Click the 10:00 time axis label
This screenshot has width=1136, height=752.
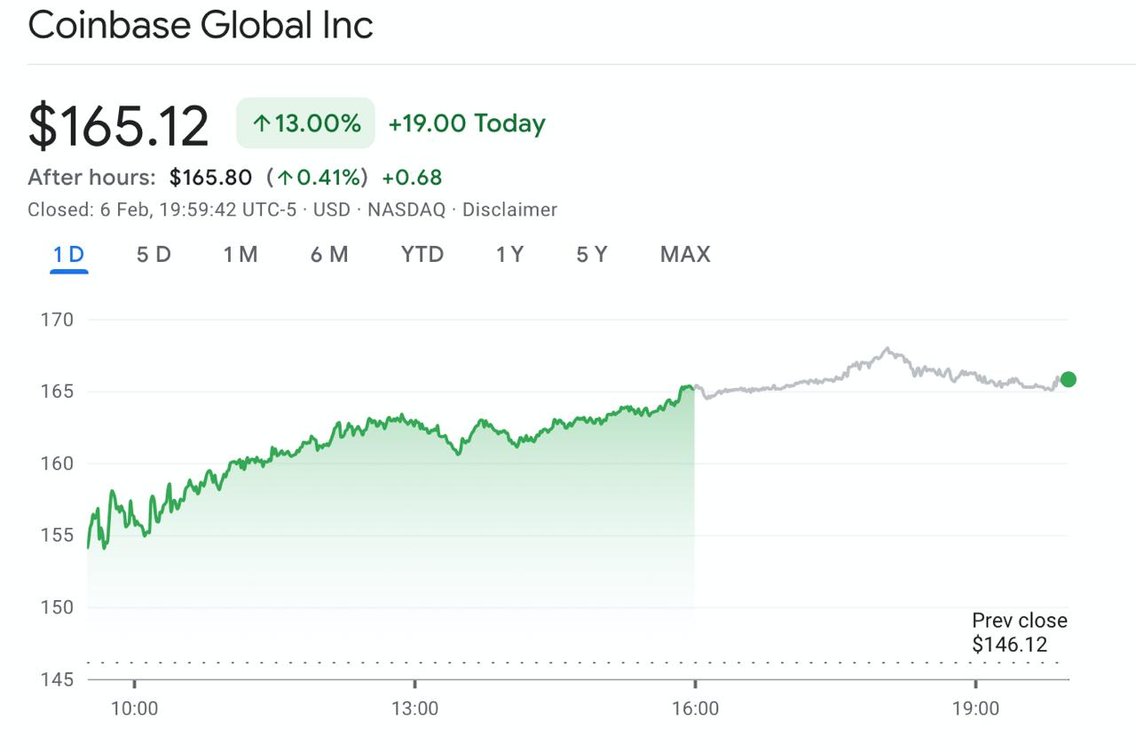134,708
